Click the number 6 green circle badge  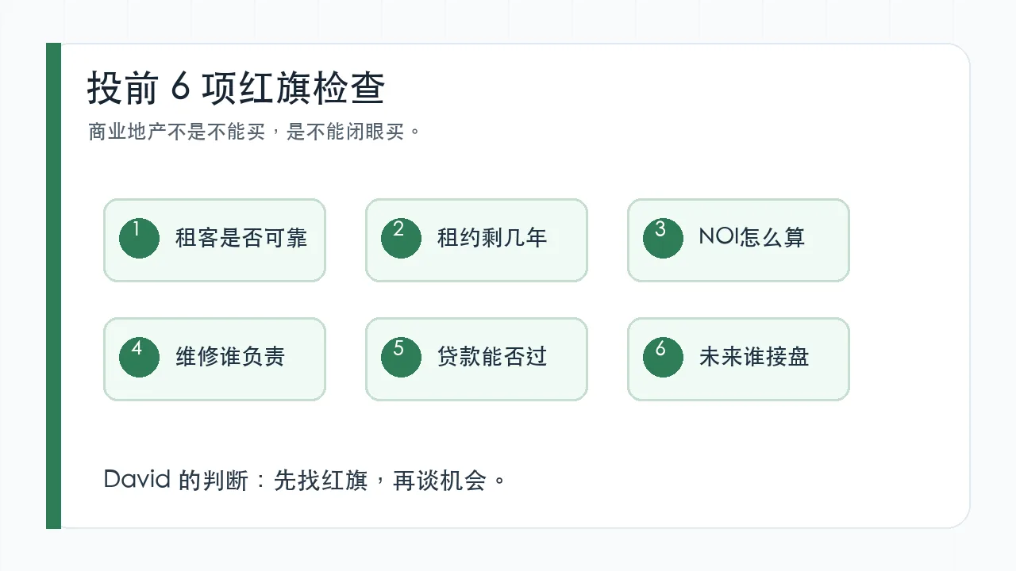click(x=664, y=357)
